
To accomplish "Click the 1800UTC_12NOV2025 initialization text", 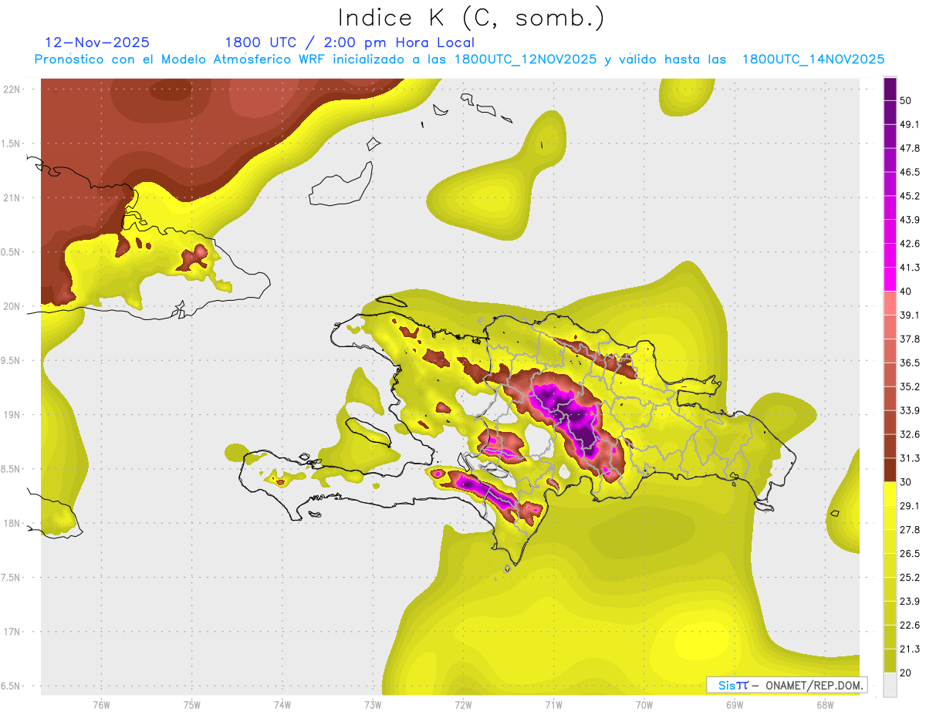I will coord(525,59).
